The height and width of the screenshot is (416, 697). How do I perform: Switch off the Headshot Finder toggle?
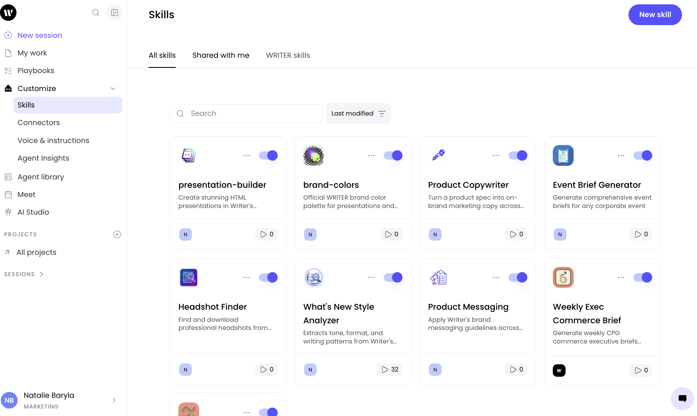pyautogui.click(x=268, y=277)
